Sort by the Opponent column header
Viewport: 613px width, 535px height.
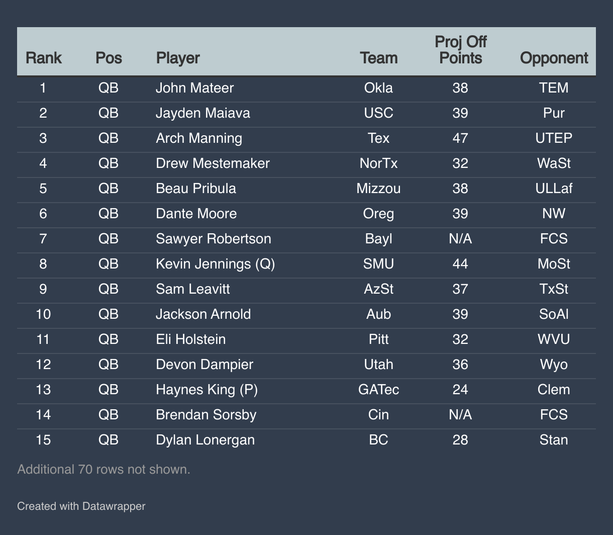point(554,58)
